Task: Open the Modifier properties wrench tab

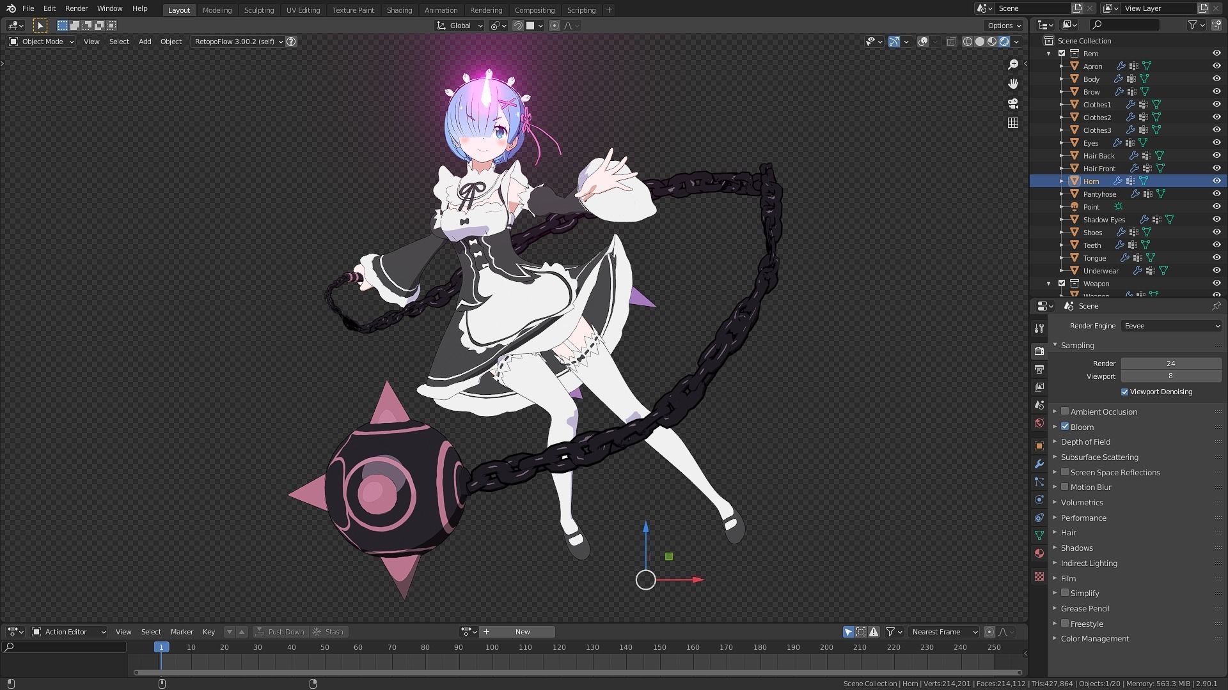Action: click(x=1039, y=464)
